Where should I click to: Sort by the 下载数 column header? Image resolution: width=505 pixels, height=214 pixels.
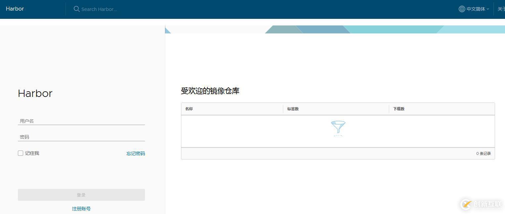pyautogui.click(x=399, y=109)
